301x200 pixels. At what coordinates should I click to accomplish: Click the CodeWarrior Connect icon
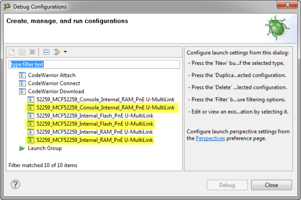point(22,83)
